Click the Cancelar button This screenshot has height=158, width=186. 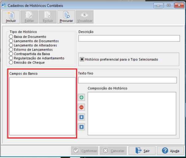click(x=113, y=151)
